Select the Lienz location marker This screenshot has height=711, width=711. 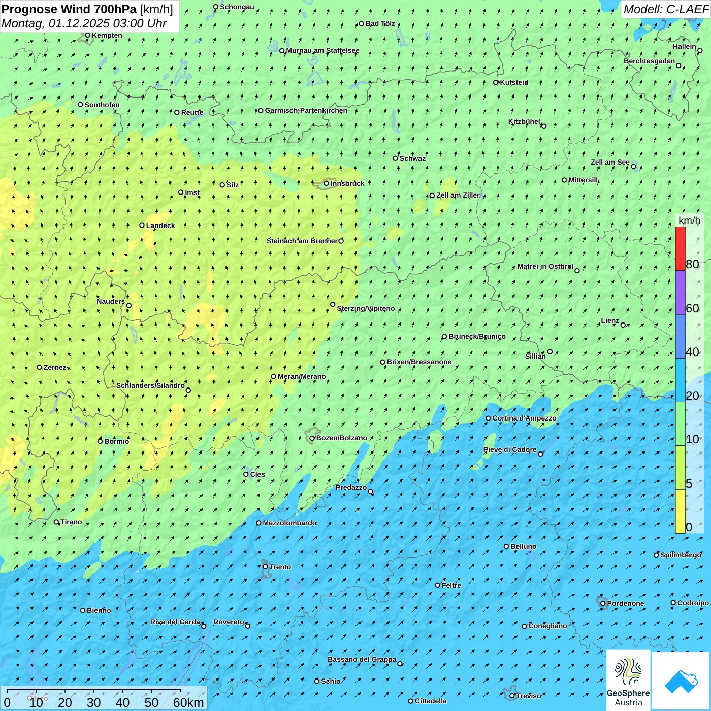coord(623,325)
